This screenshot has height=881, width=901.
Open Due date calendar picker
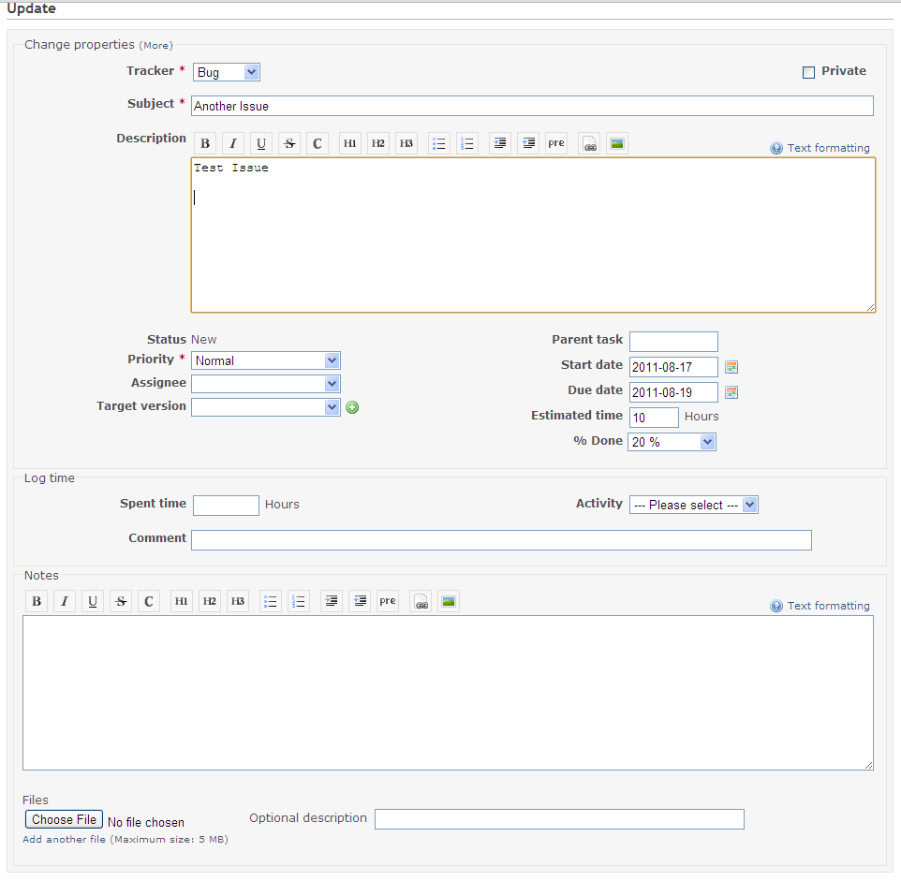pyautogui.click(x=731, y=392)
